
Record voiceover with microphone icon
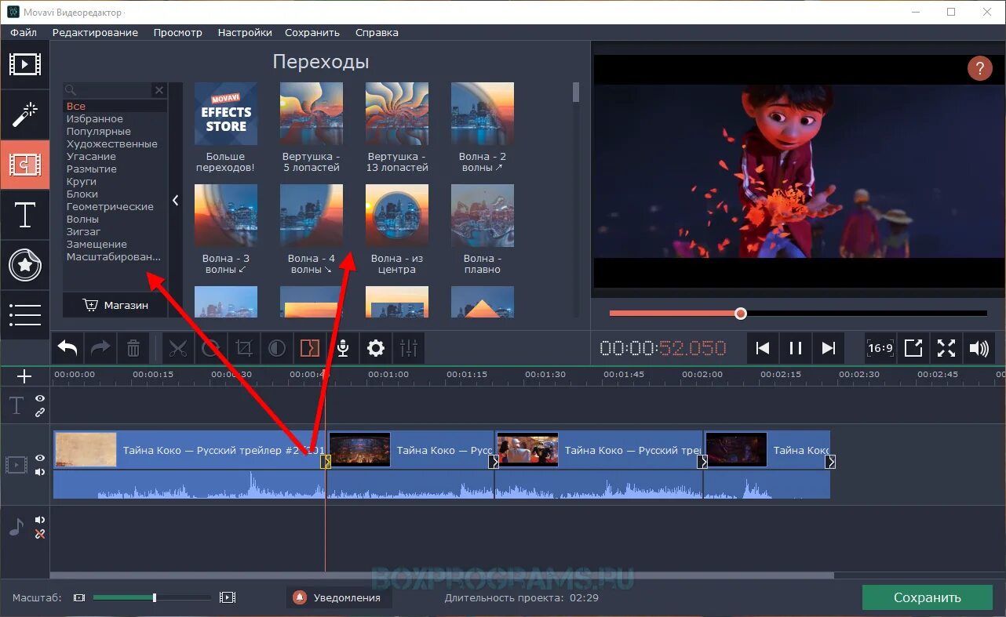point(343,348)
